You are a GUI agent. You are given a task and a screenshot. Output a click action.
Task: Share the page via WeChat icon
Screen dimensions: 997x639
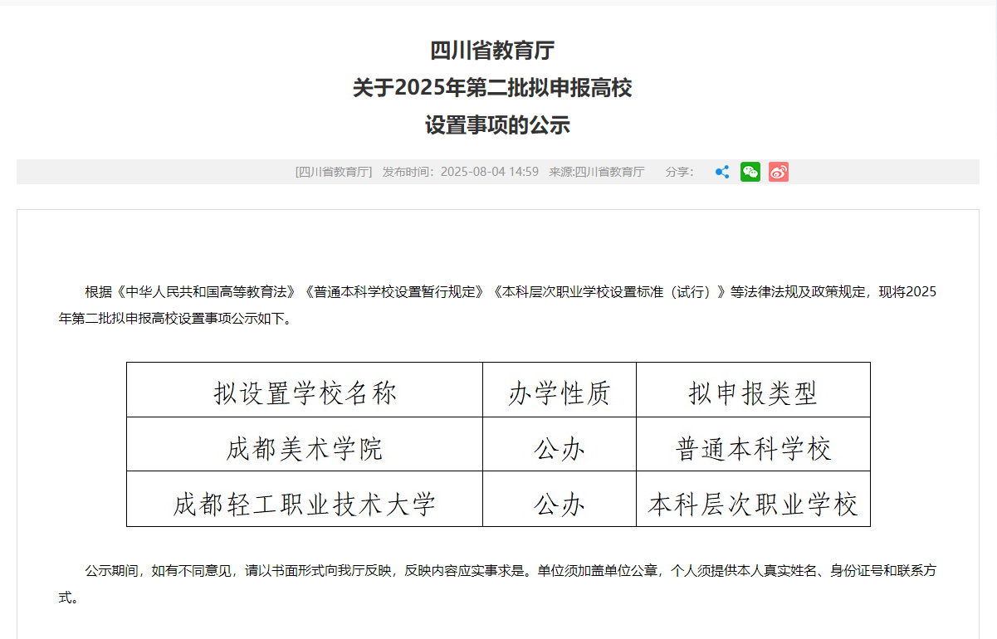(750, 172)
